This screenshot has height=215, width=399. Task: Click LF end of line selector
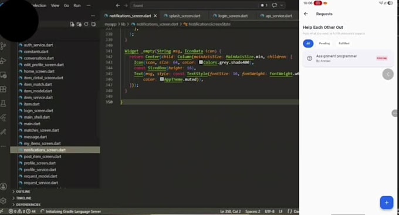pos(280,211)
